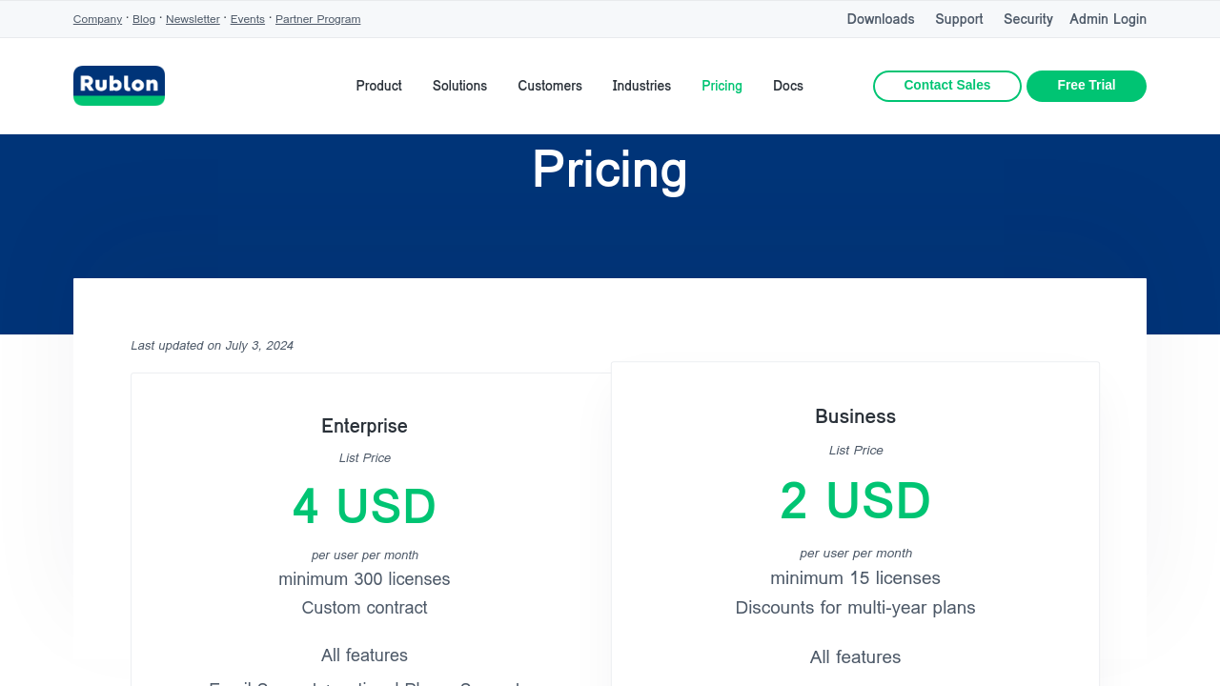Select the Enterprise plan heading
The image size is (1220, 686).
pos(364,426)
